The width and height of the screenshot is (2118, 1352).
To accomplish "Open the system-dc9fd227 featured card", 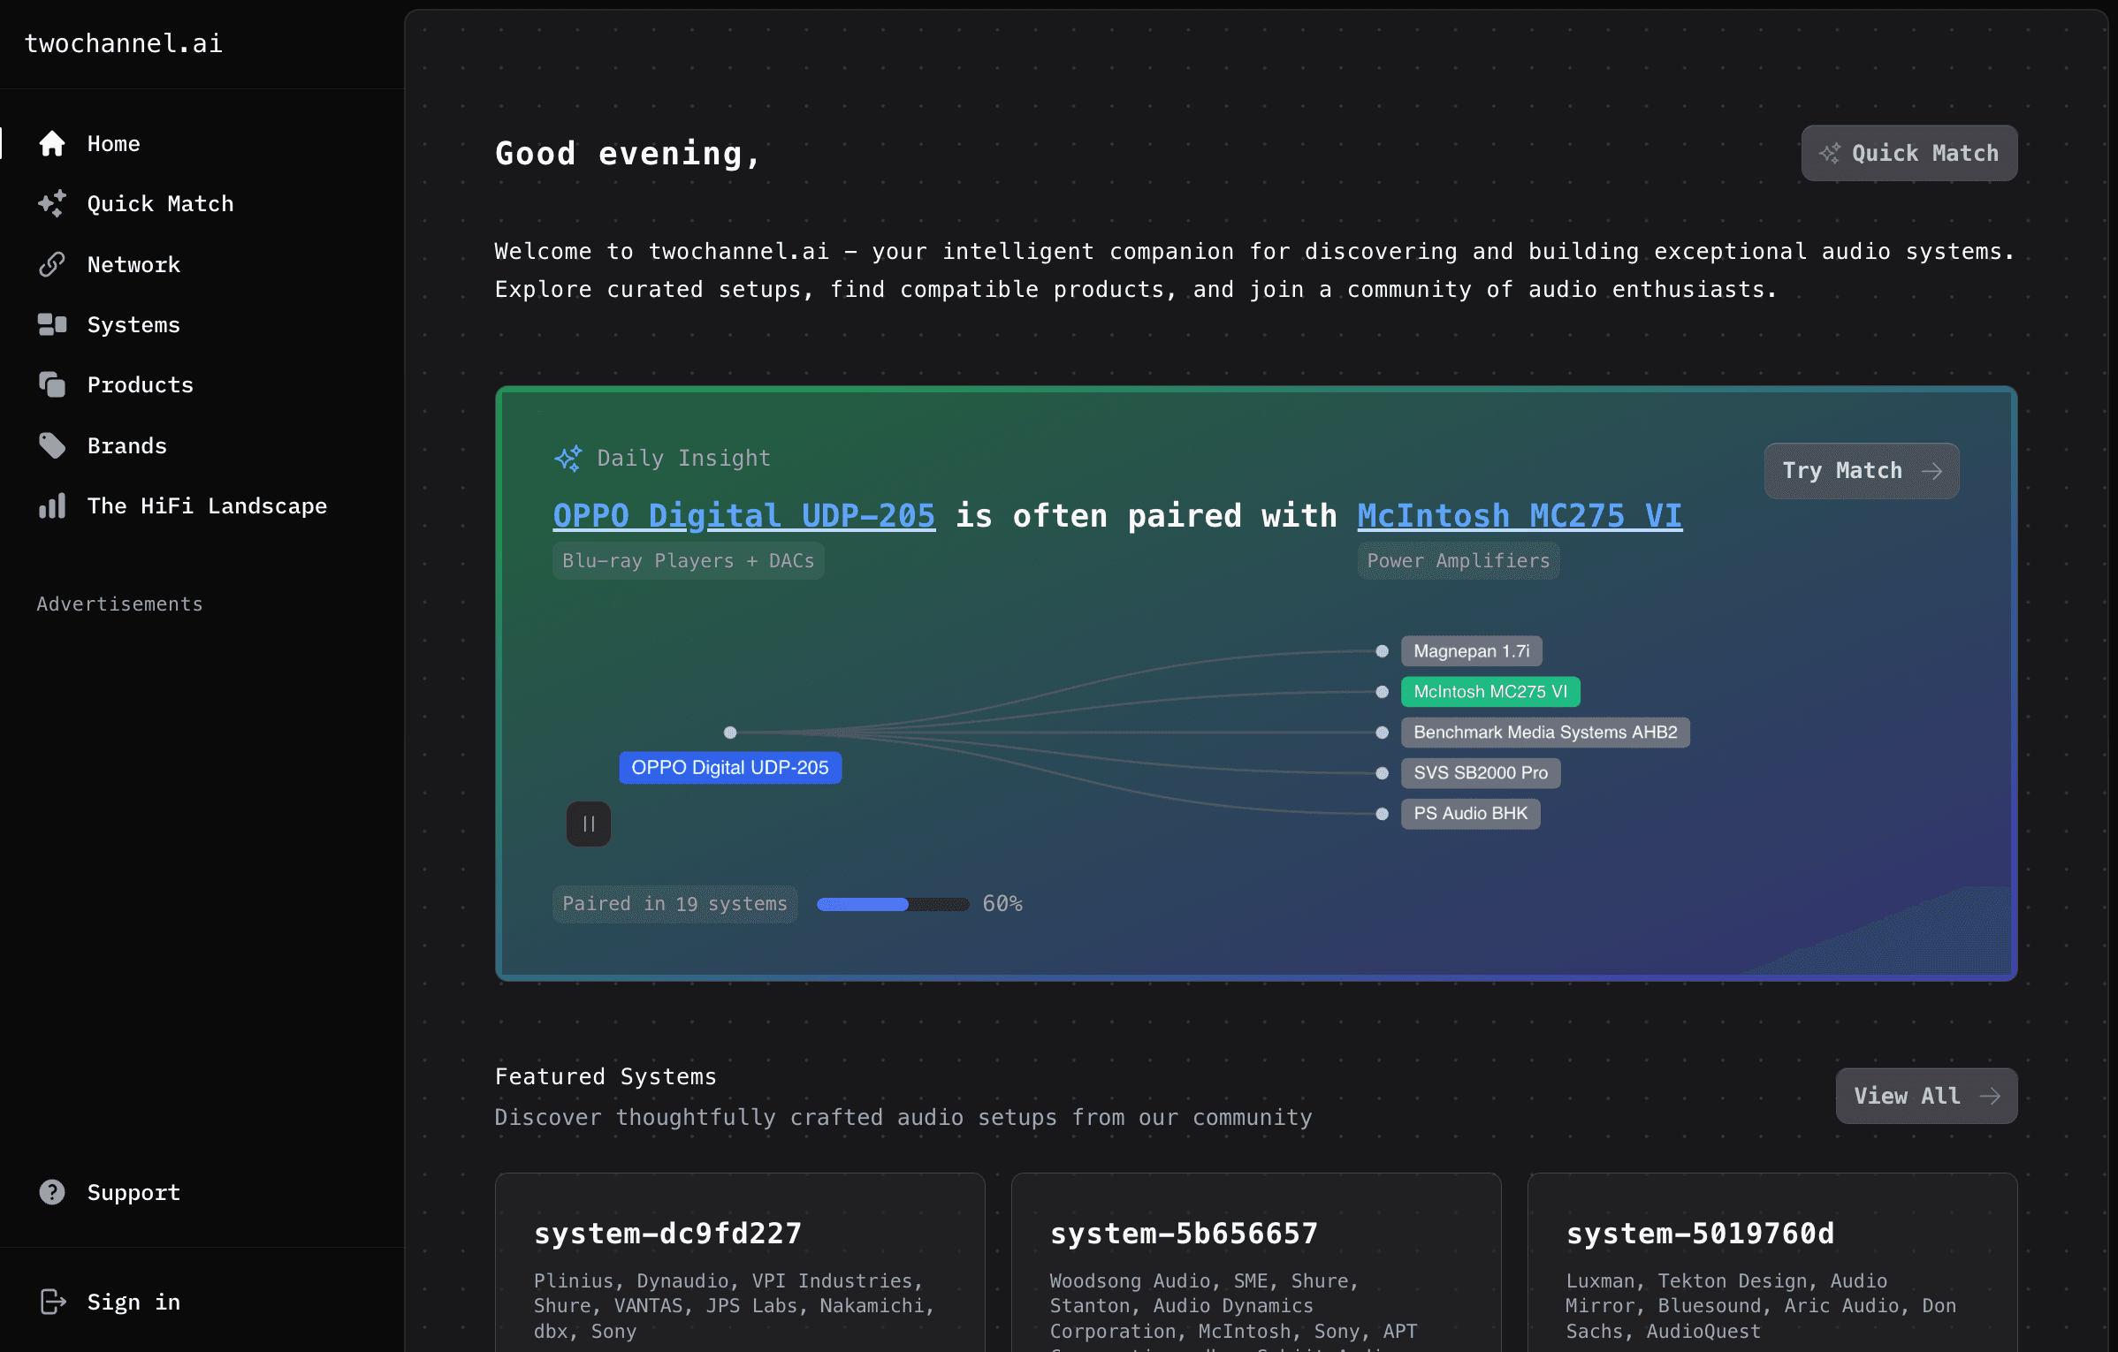I will coord(739,1264).
